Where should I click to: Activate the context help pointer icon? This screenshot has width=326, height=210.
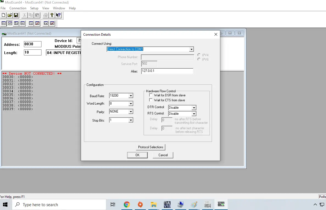pyautogui.click(x=58, y=15)
